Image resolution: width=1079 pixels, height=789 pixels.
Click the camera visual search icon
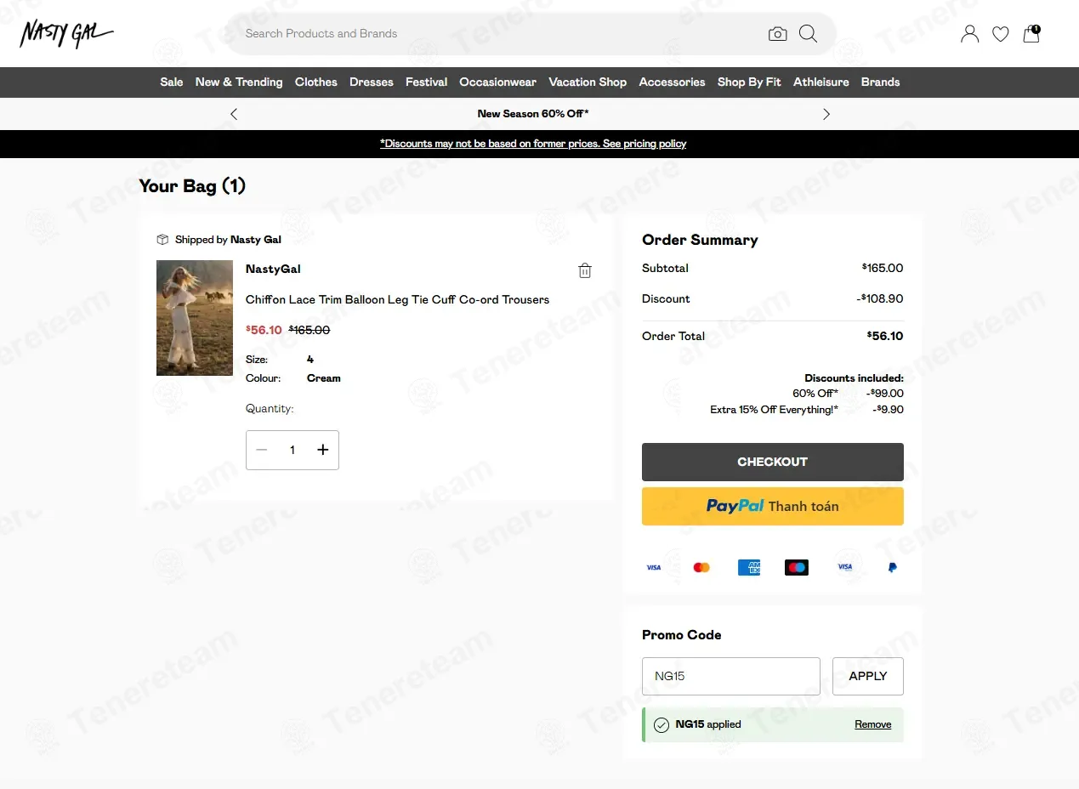(x=777, y=34)
